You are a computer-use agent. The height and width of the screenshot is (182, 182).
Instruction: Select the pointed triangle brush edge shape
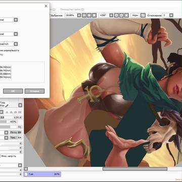[7, 112]
